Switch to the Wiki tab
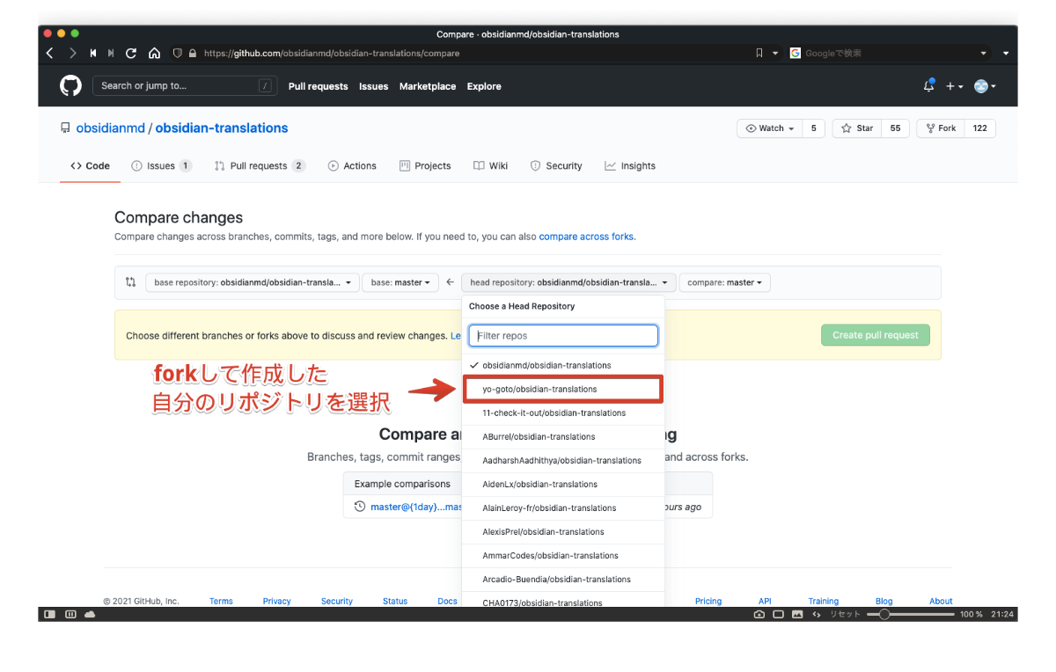This screenshot has width=1056, height=672. pos(490,165)
